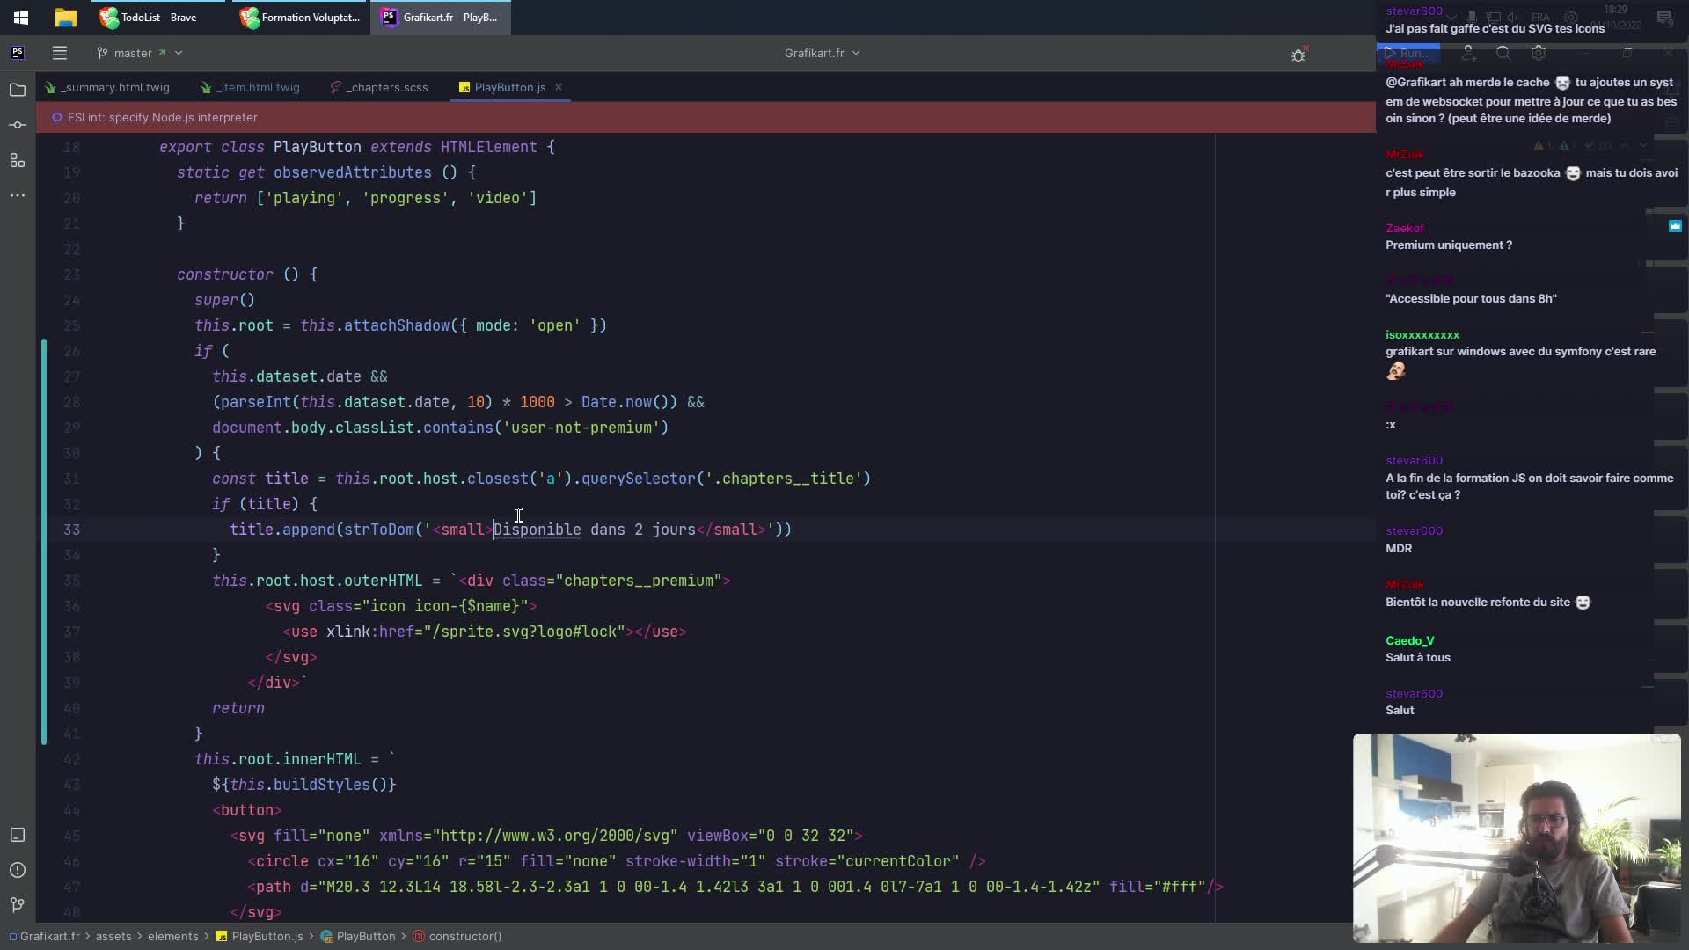Click 'attachShadow' call on line 25
The height and width of the screenshot is (950, 1689).
397,325
